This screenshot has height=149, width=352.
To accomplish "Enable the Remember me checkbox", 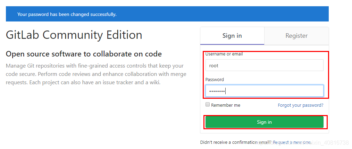I will pyautogui.click(x=208, y=105).
